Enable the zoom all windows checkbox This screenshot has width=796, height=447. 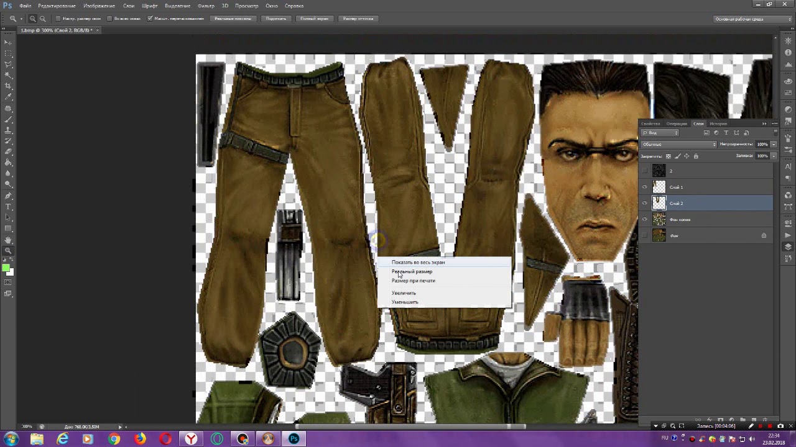(x=110, y=19)
